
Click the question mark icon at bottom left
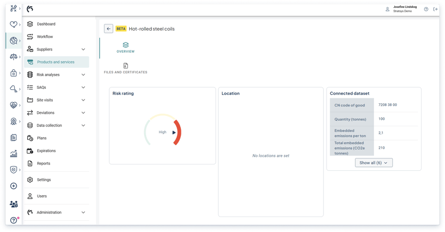point(13,220)
